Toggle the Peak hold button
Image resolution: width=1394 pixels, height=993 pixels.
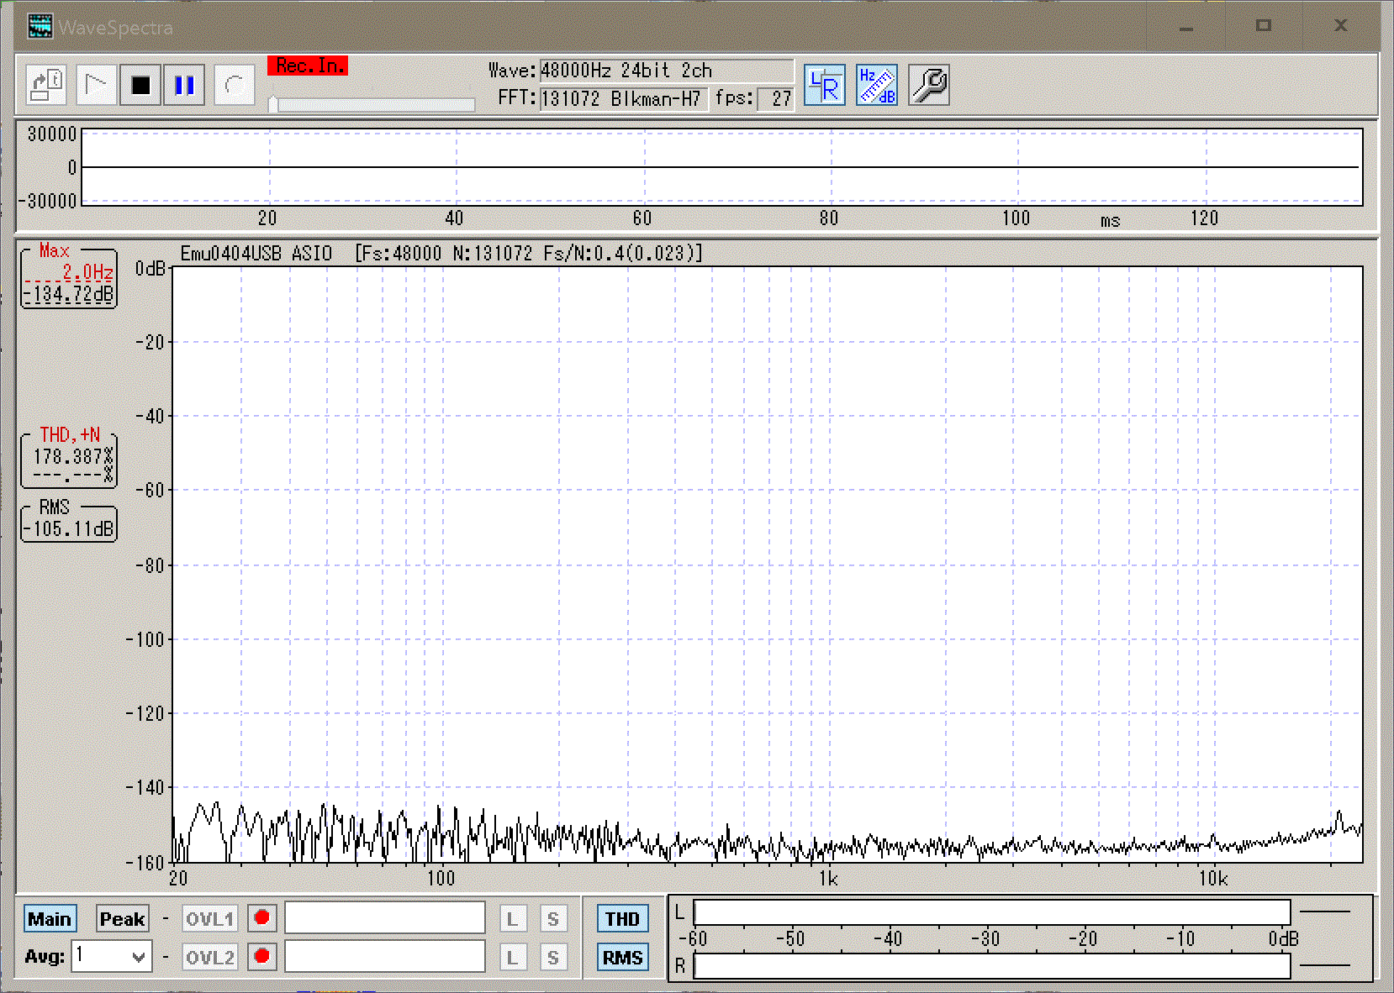click(123, 919)
